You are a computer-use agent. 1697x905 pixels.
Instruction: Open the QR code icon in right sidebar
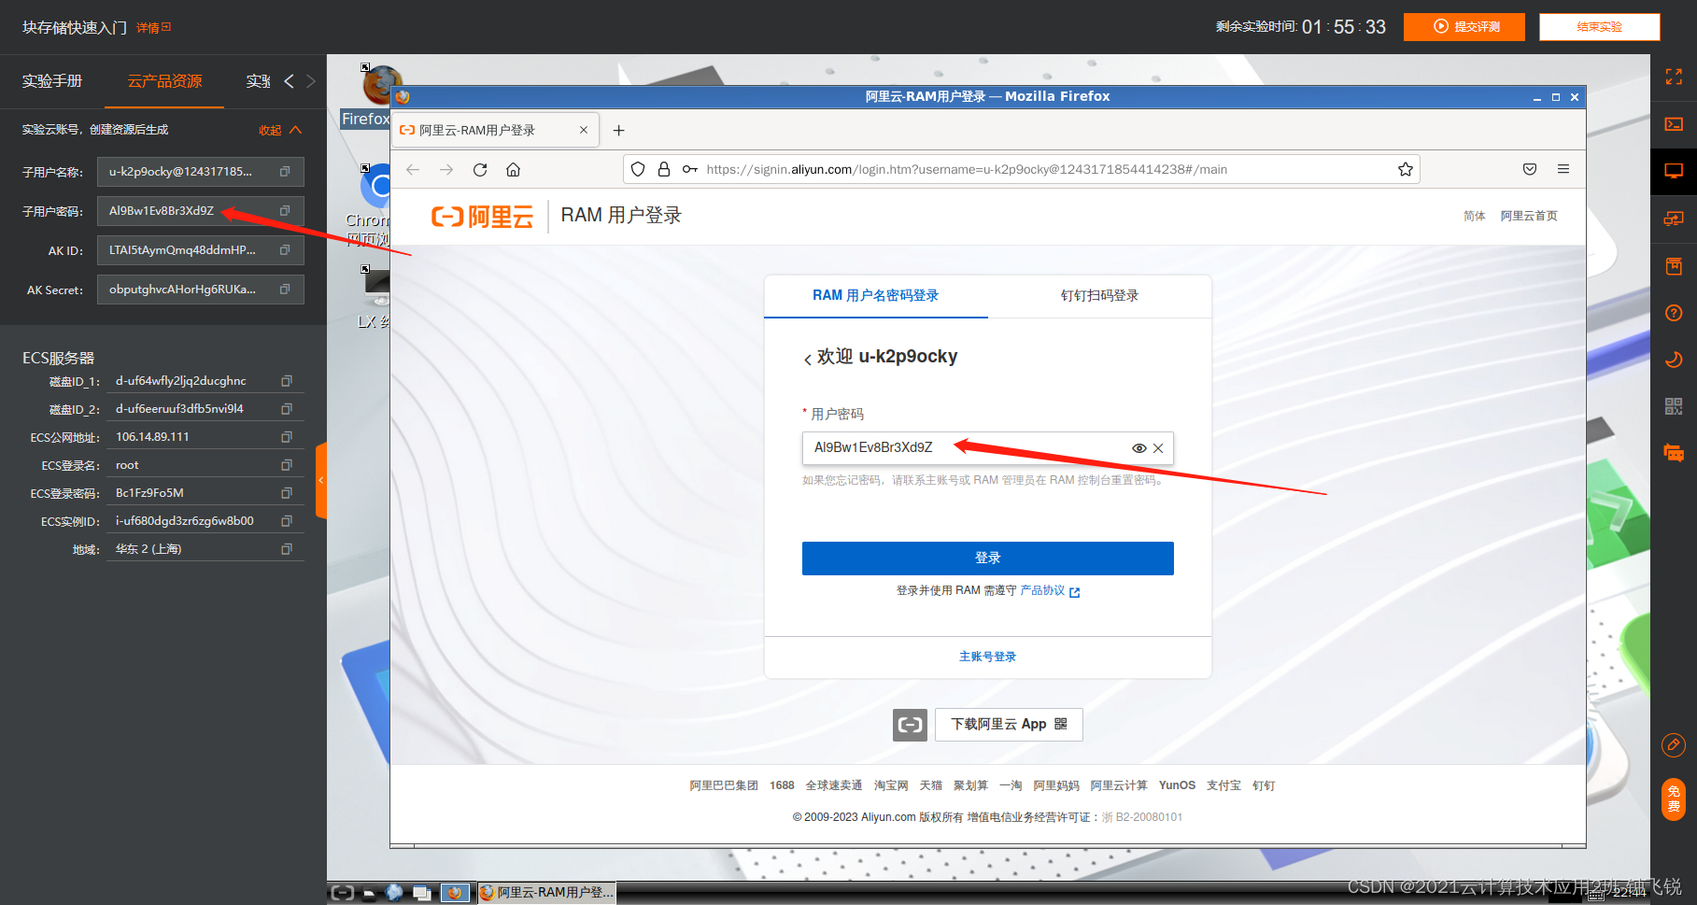coord(1674,406)
